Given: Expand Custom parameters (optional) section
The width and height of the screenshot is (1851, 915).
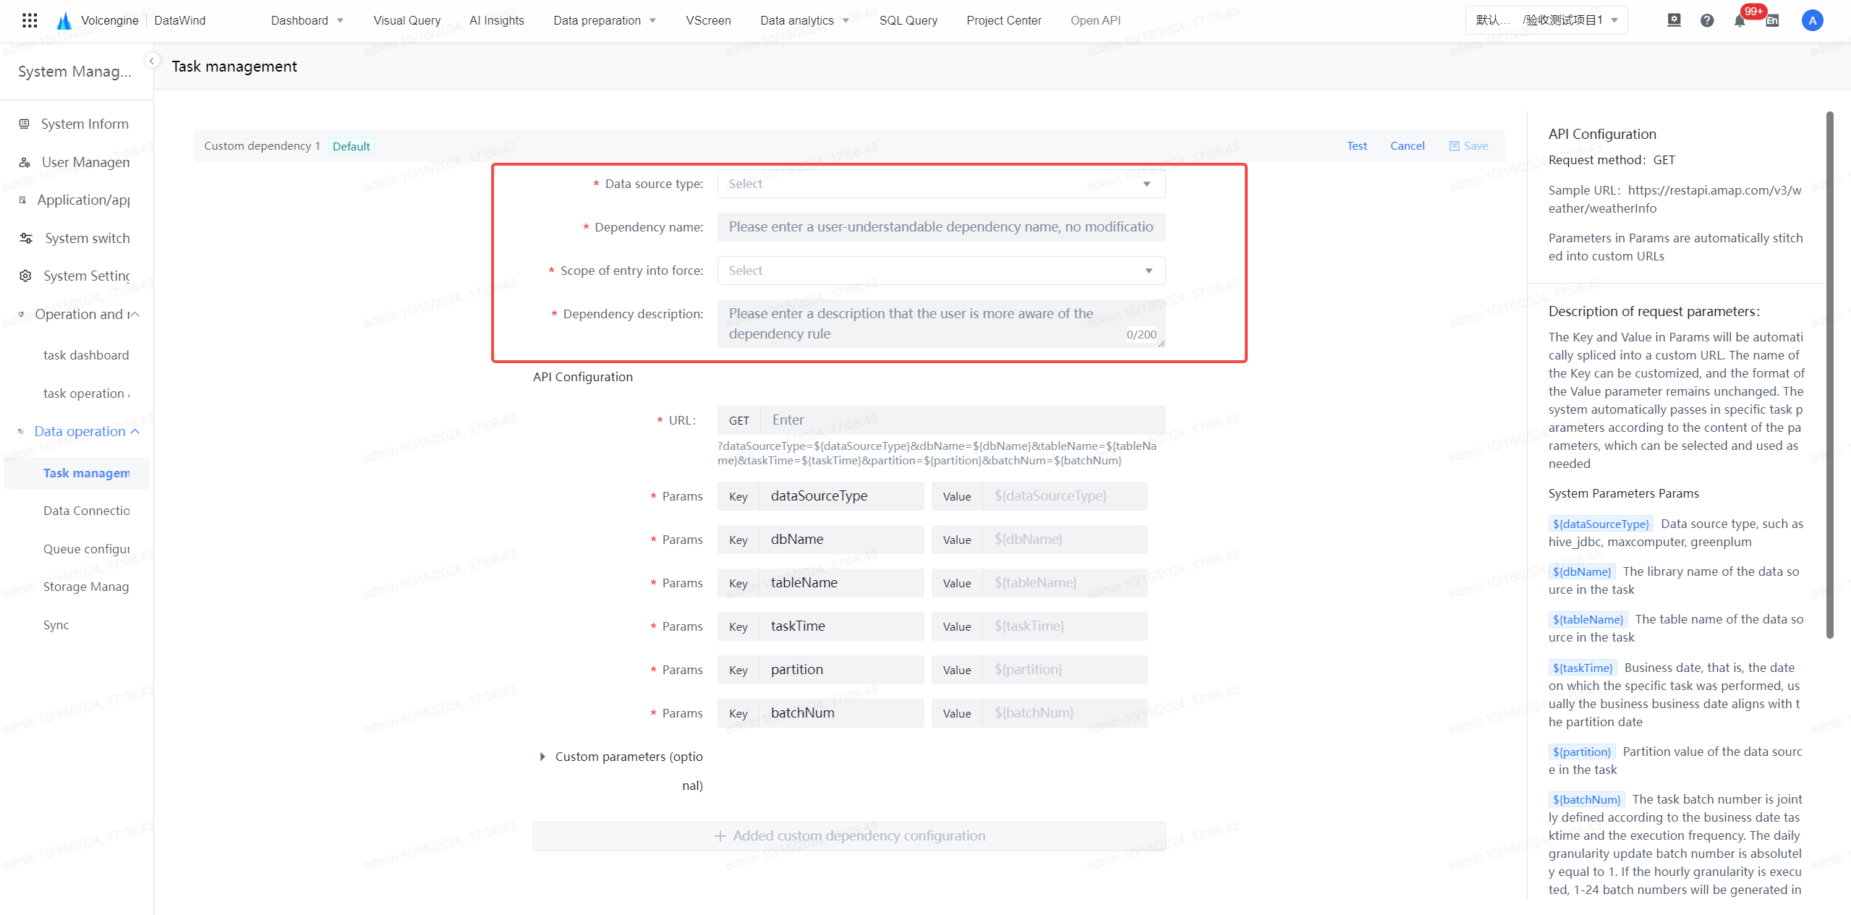Looking at the screenshot, I should click(x=542, y=757).
